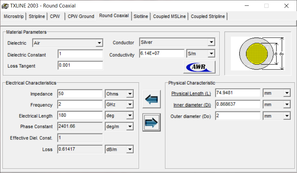
Task: Close the TXLINE 2003 window
Action: point(286,6)
